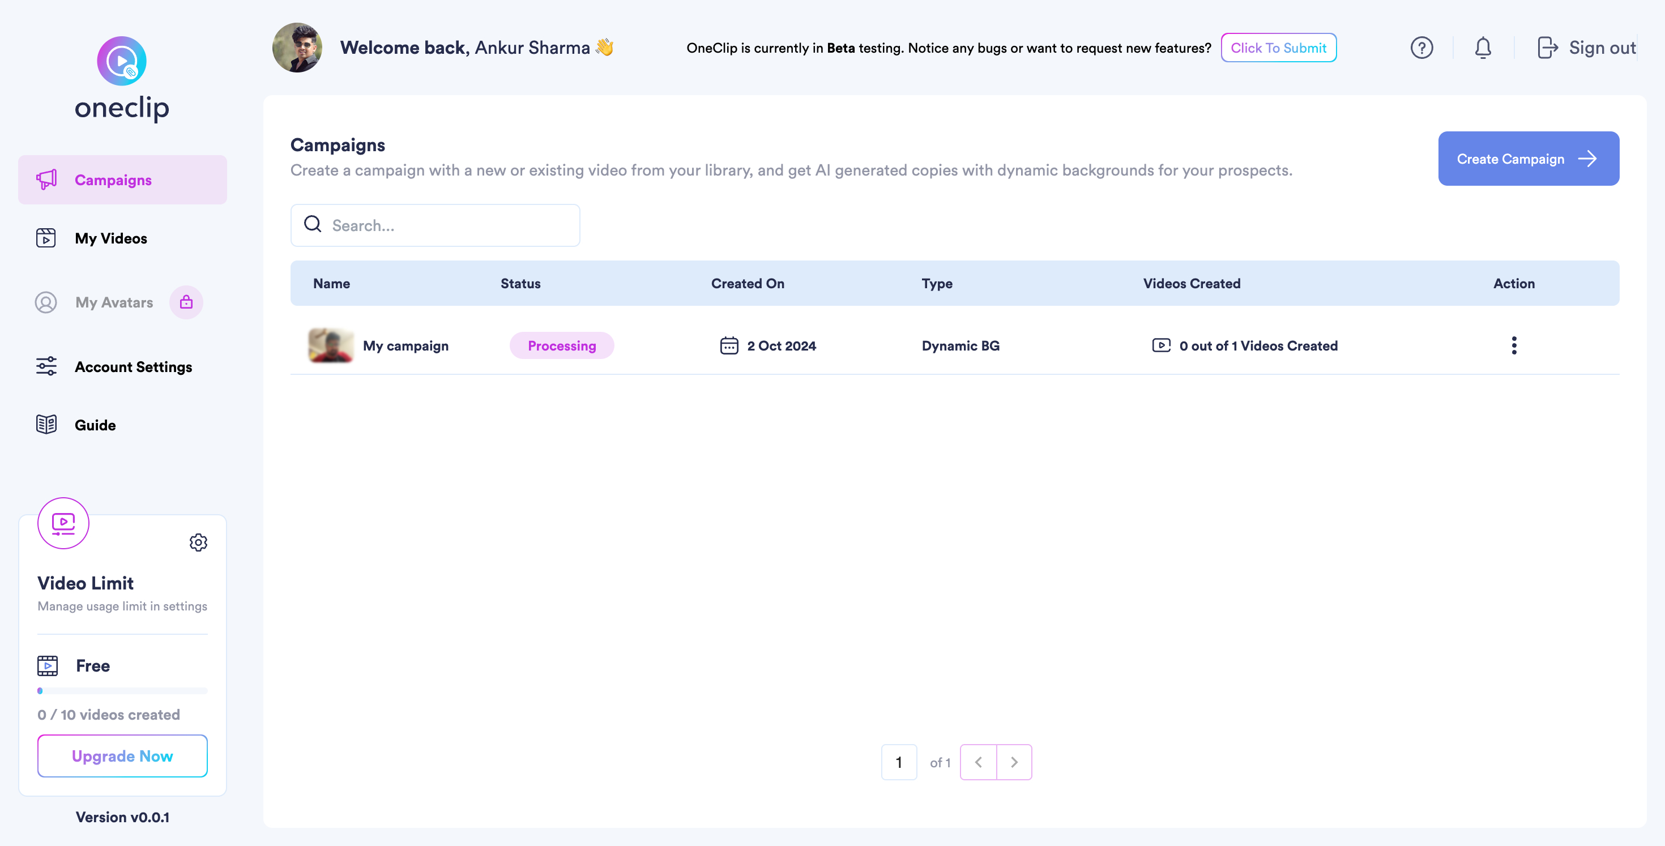Click the My Videos film icon
Viewport: 1665px width, 846px height.
tap(46, 238)
